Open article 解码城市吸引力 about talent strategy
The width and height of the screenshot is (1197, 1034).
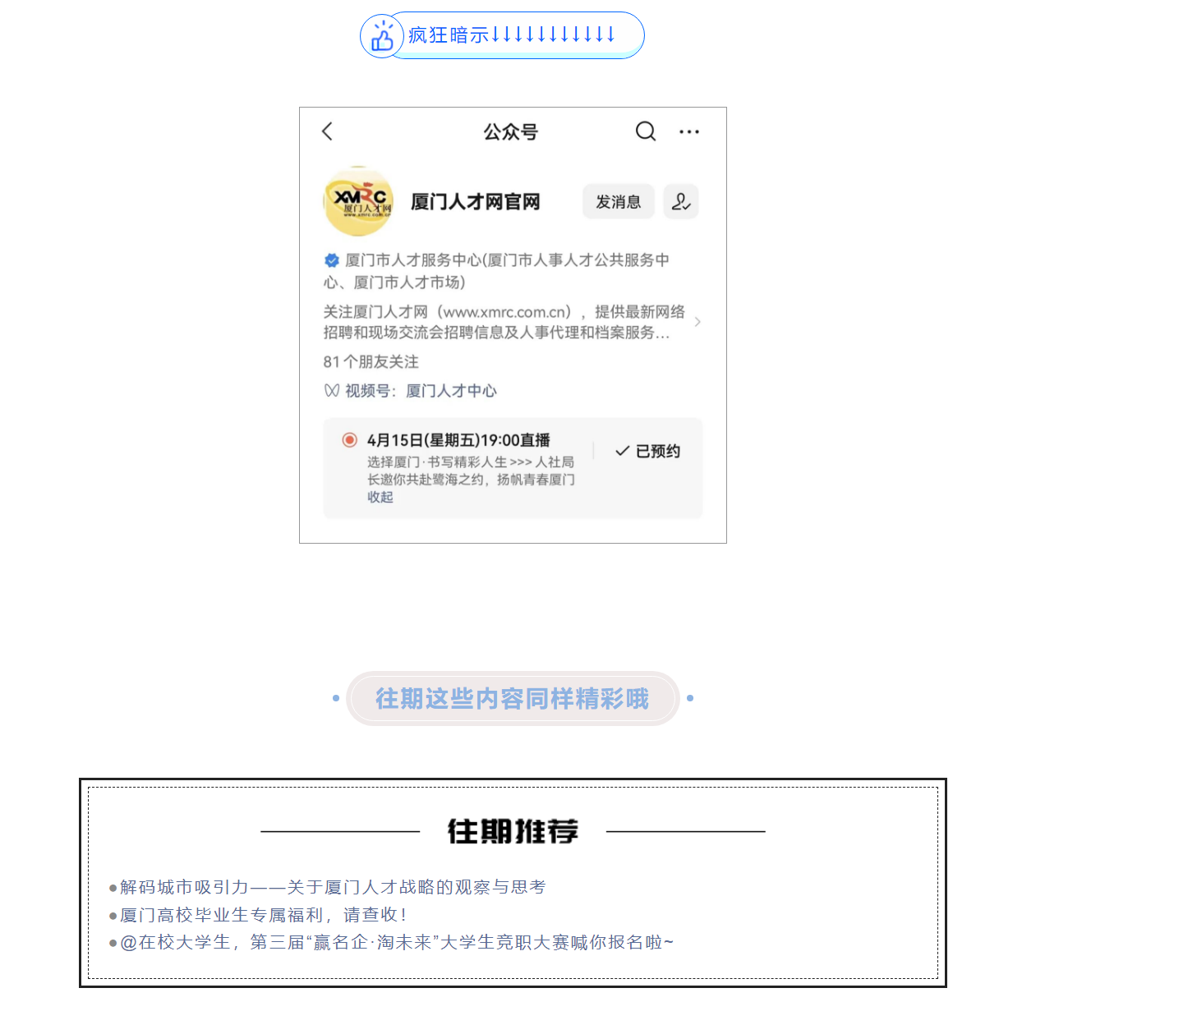[x=332, y=887]
